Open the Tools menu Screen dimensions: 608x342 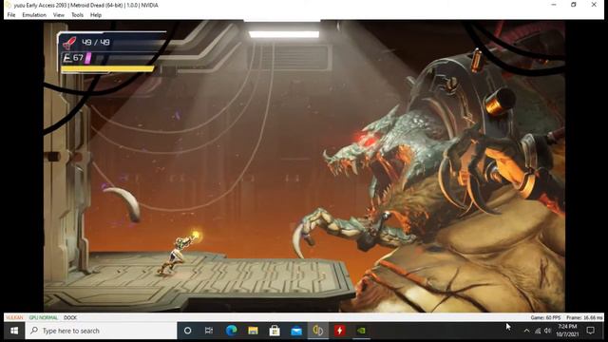click(77, 15)
